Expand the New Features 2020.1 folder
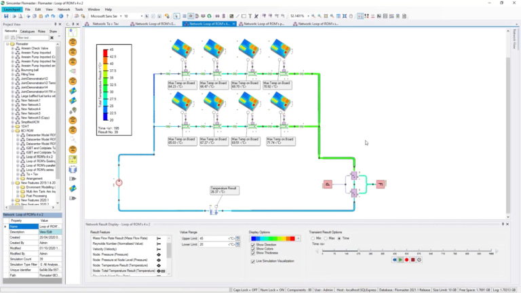521x293 pixels. click(13, 200)
